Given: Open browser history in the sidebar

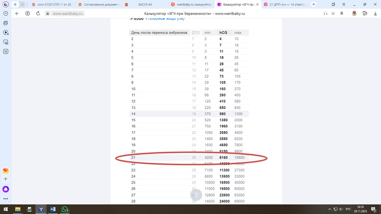Looking at the screenshot, I should point(6,13).
